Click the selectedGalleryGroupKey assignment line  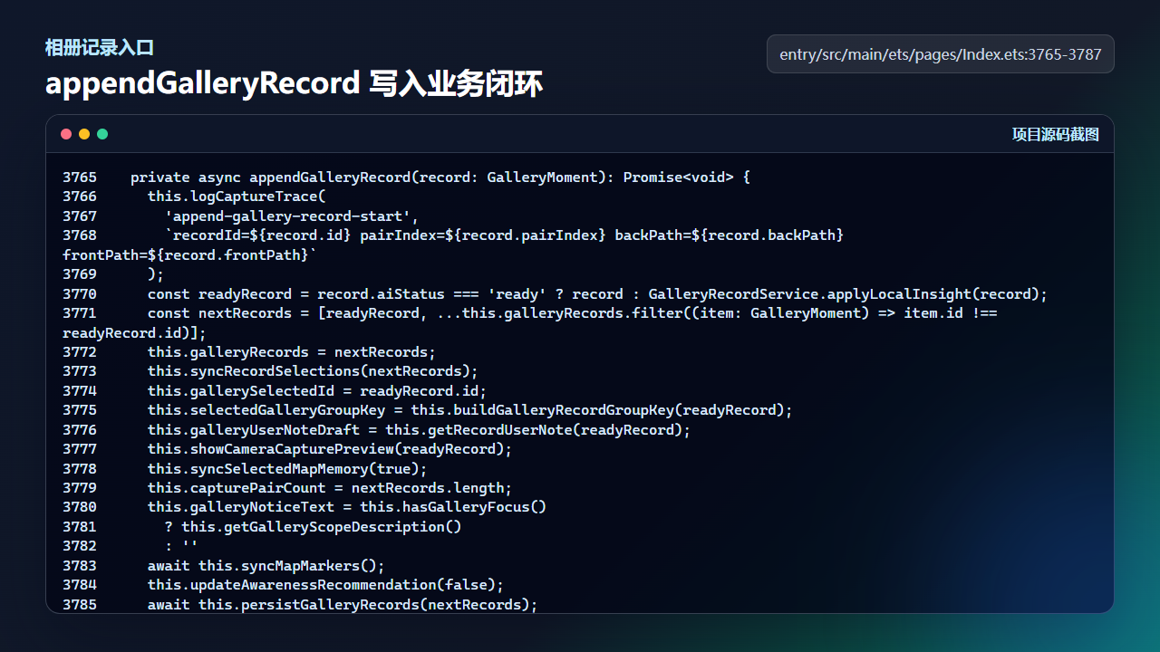coord(470,410)
